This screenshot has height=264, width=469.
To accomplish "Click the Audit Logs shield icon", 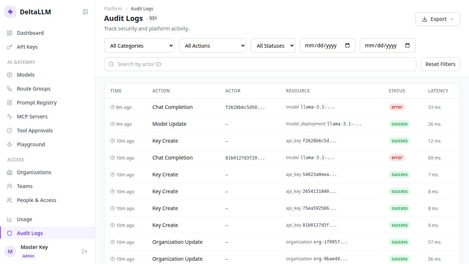I will (10, 233).
